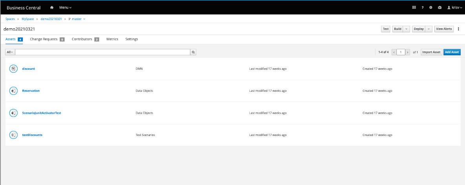Screen dimensions: 465x185
Task: Click the testDiscounts test scenario icon
Action: click(13, 135)
